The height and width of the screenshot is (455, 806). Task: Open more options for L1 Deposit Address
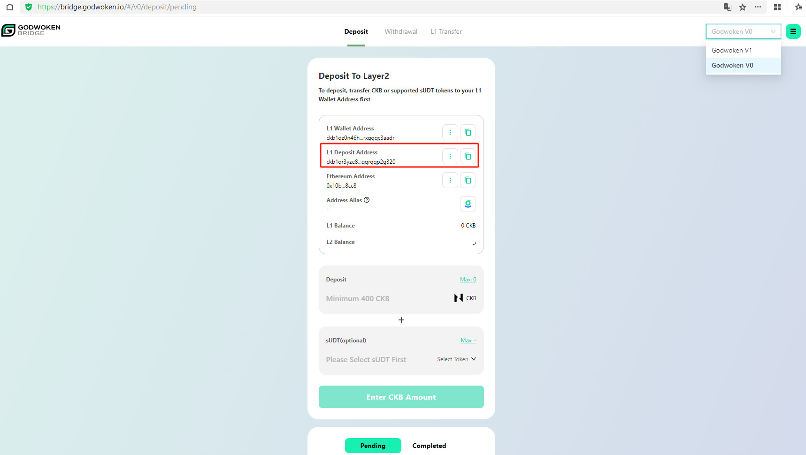(x=450, y=156)
